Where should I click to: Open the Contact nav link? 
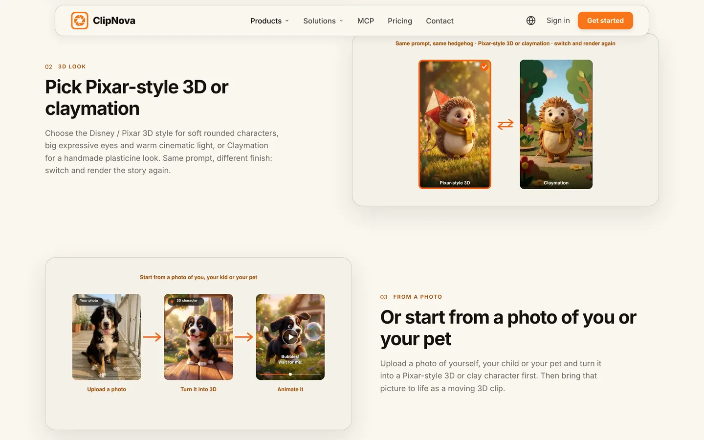[x=440, y=21]
